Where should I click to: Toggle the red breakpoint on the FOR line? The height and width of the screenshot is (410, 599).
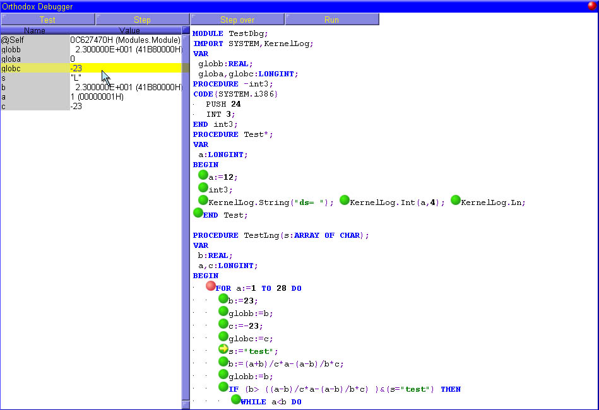coord(211,286)
